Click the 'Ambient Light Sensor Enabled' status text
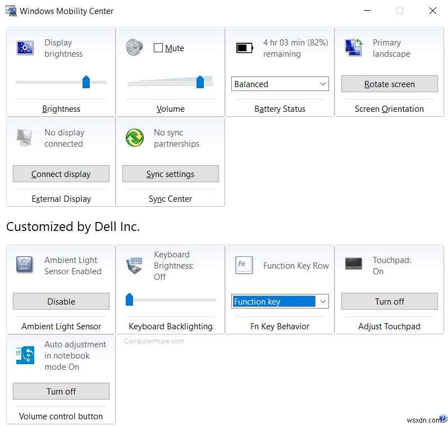448x426 pixels. click(x=72, y=265)
